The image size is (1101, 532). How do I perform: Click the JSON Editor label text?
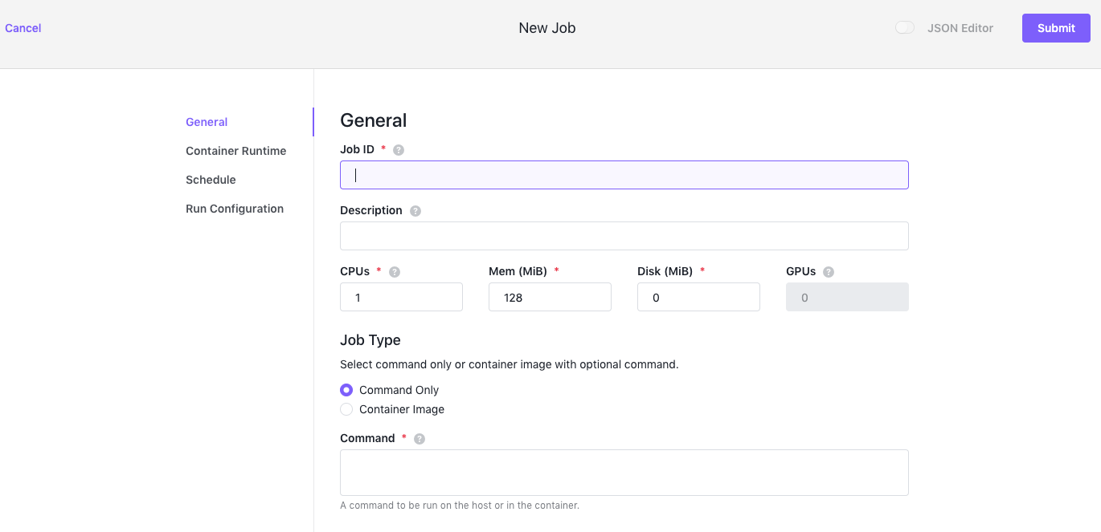pyautogui.click(x=960, y=28)
